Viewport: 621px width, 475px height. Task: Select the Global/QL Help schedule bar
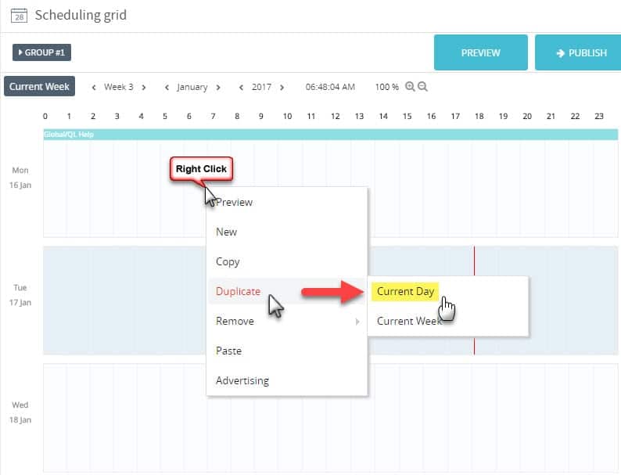point(330,135)
